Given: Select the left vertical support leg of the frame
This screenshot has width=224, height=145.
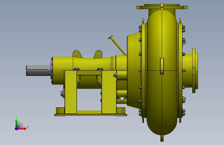Looking at the screenshot, I should [x=71, y=92].
